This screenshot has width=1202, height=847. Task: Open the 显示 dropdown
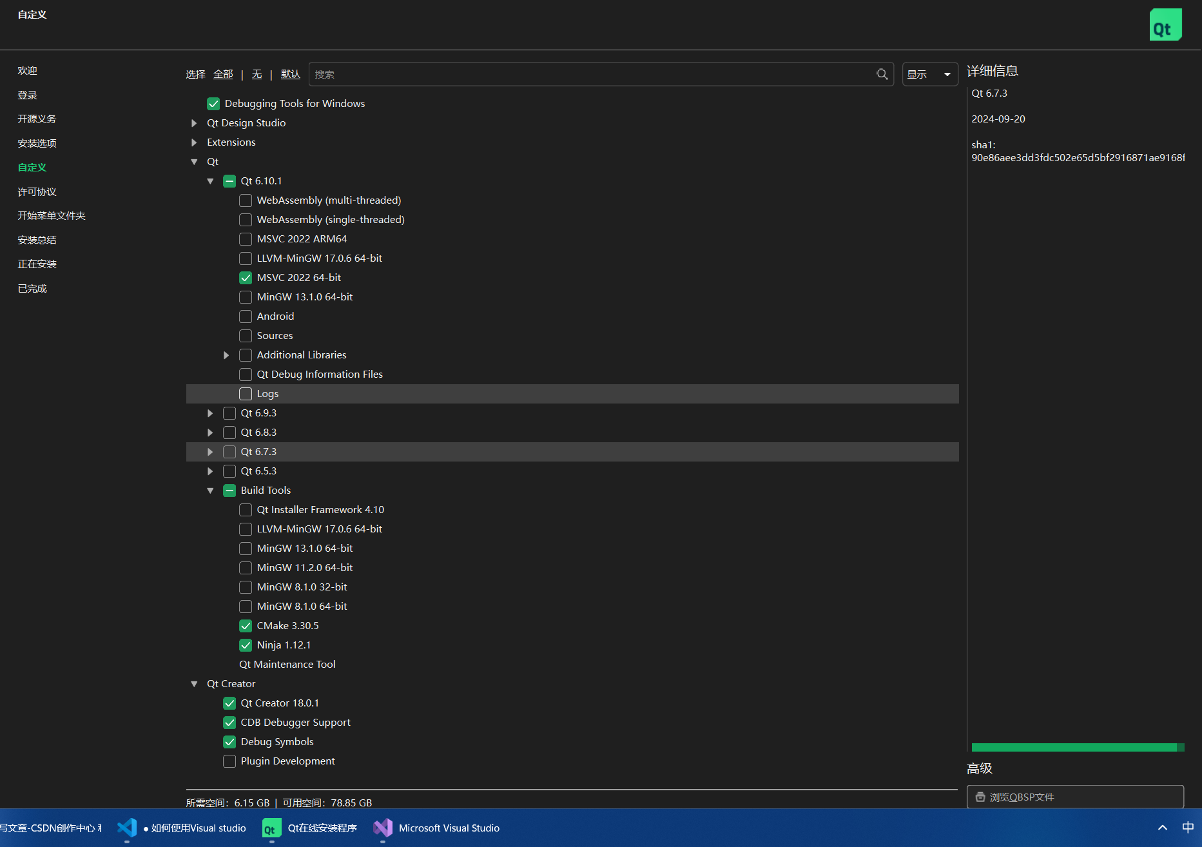click(x=929, y=74)
